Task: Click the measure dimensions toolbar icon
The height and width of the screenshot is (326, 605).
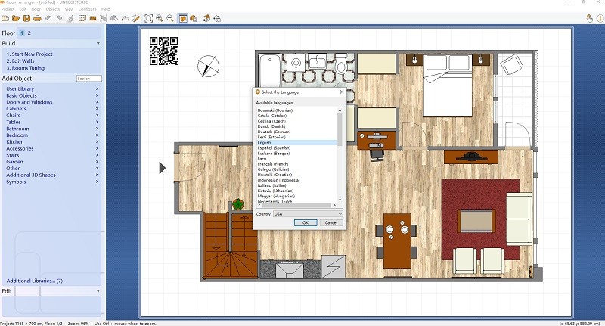Action: [x=125, y=18]
